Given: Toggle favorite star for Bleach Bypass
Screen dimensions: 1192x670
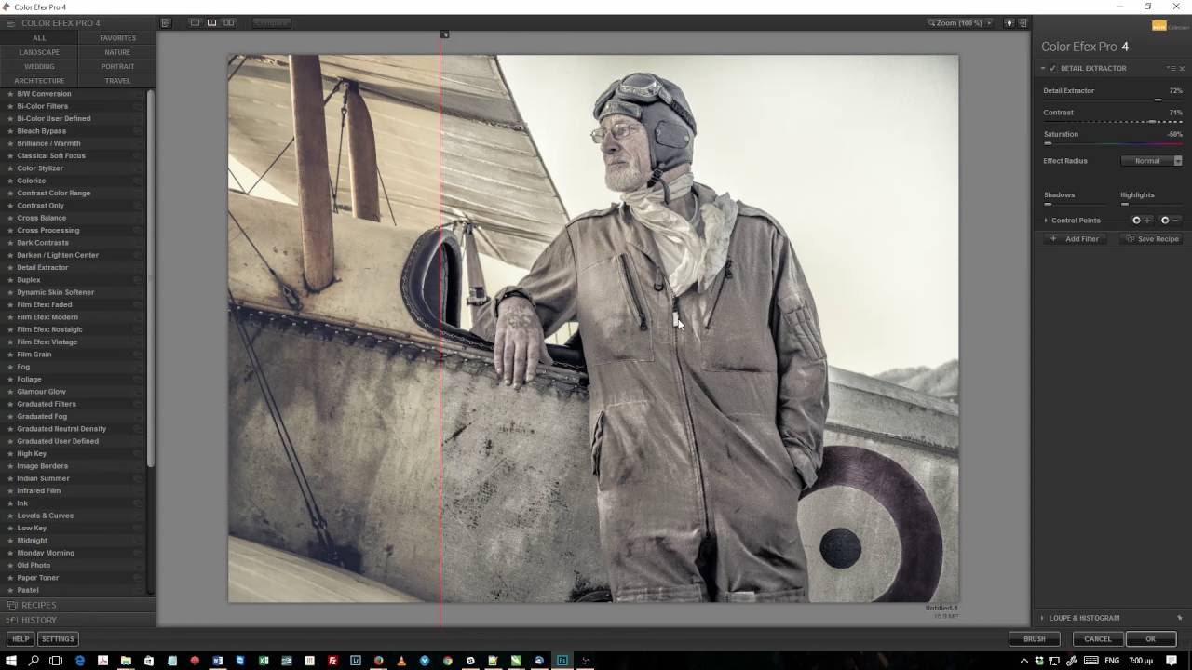Looking at the screenshot, I should (x=10, y=131).
